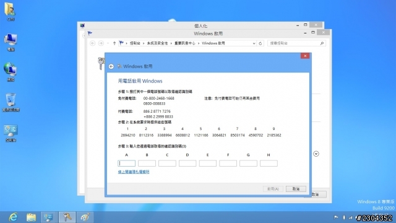
Task: Click confirmation ID field E
Action: [x=208, y=164]
